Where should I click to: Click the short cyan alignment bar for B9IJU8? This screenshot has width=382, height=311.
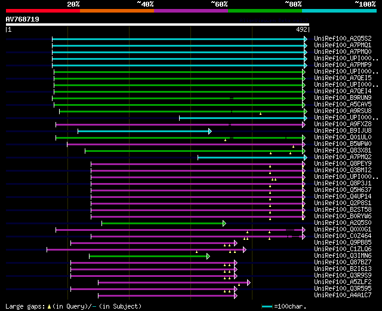click(144, 132)
